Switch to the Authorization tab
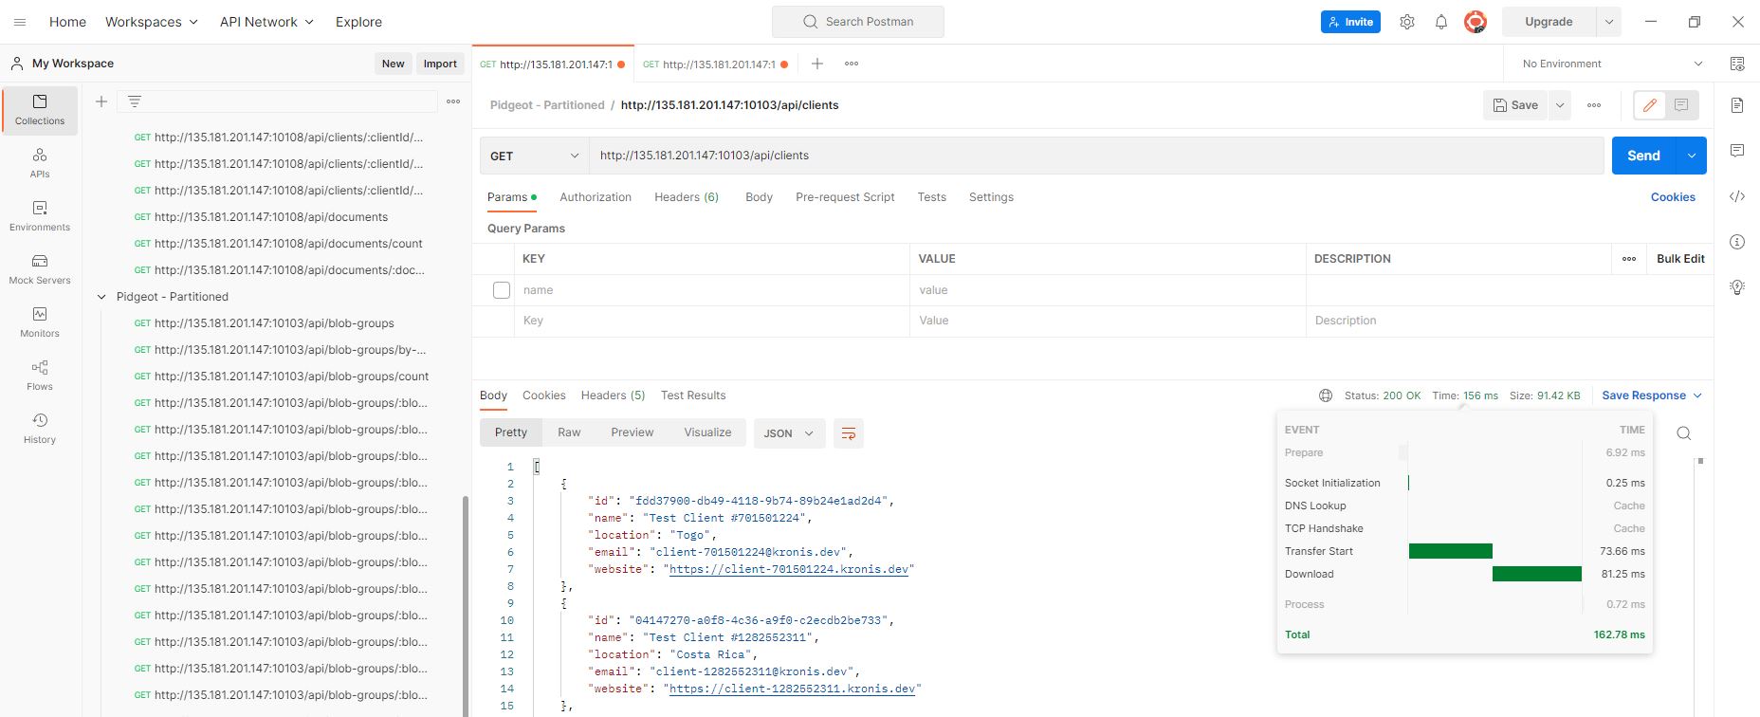 tap(596, 197)
